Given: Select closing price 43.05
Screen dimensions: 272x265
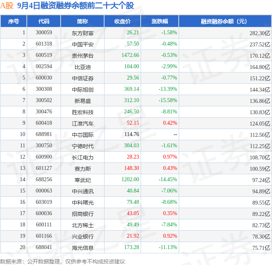Looking at the screenshot, I should pyautogui.click(x=133, y=214).
